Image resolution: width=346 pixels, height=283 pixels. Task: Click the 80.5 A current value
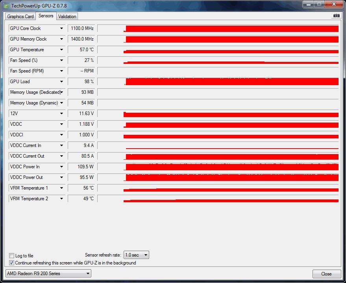81,156
